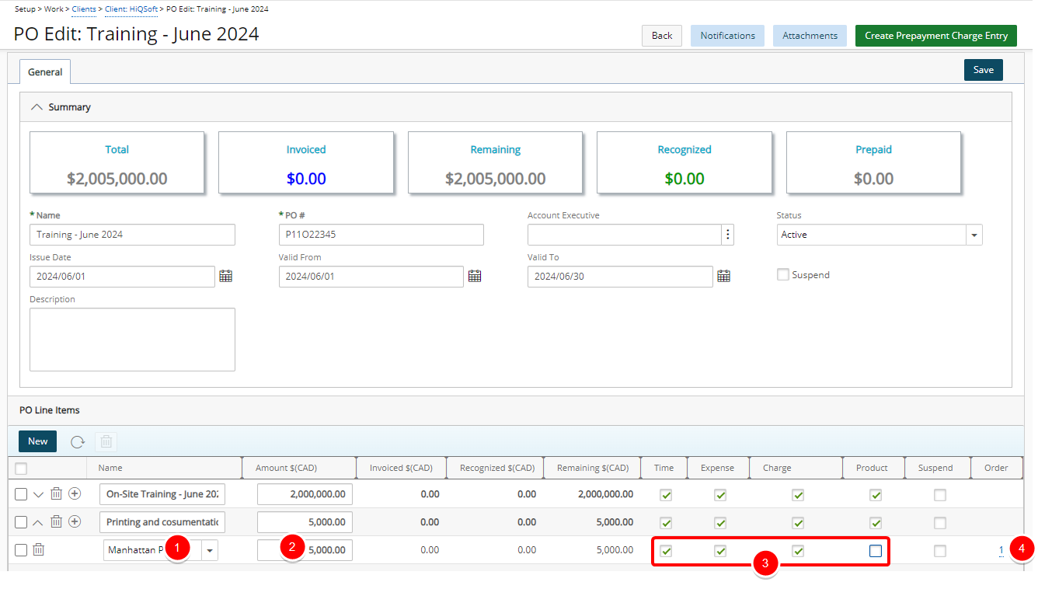Open Notifications
Screen dimensions: 1045x589
727,36
